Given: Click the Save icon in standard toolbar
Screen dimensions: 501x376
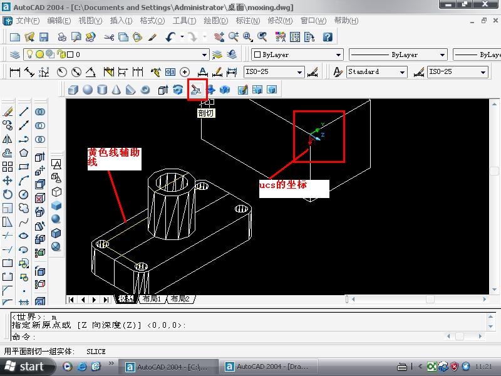Looking at the screenshot, I should pos(44,38).
